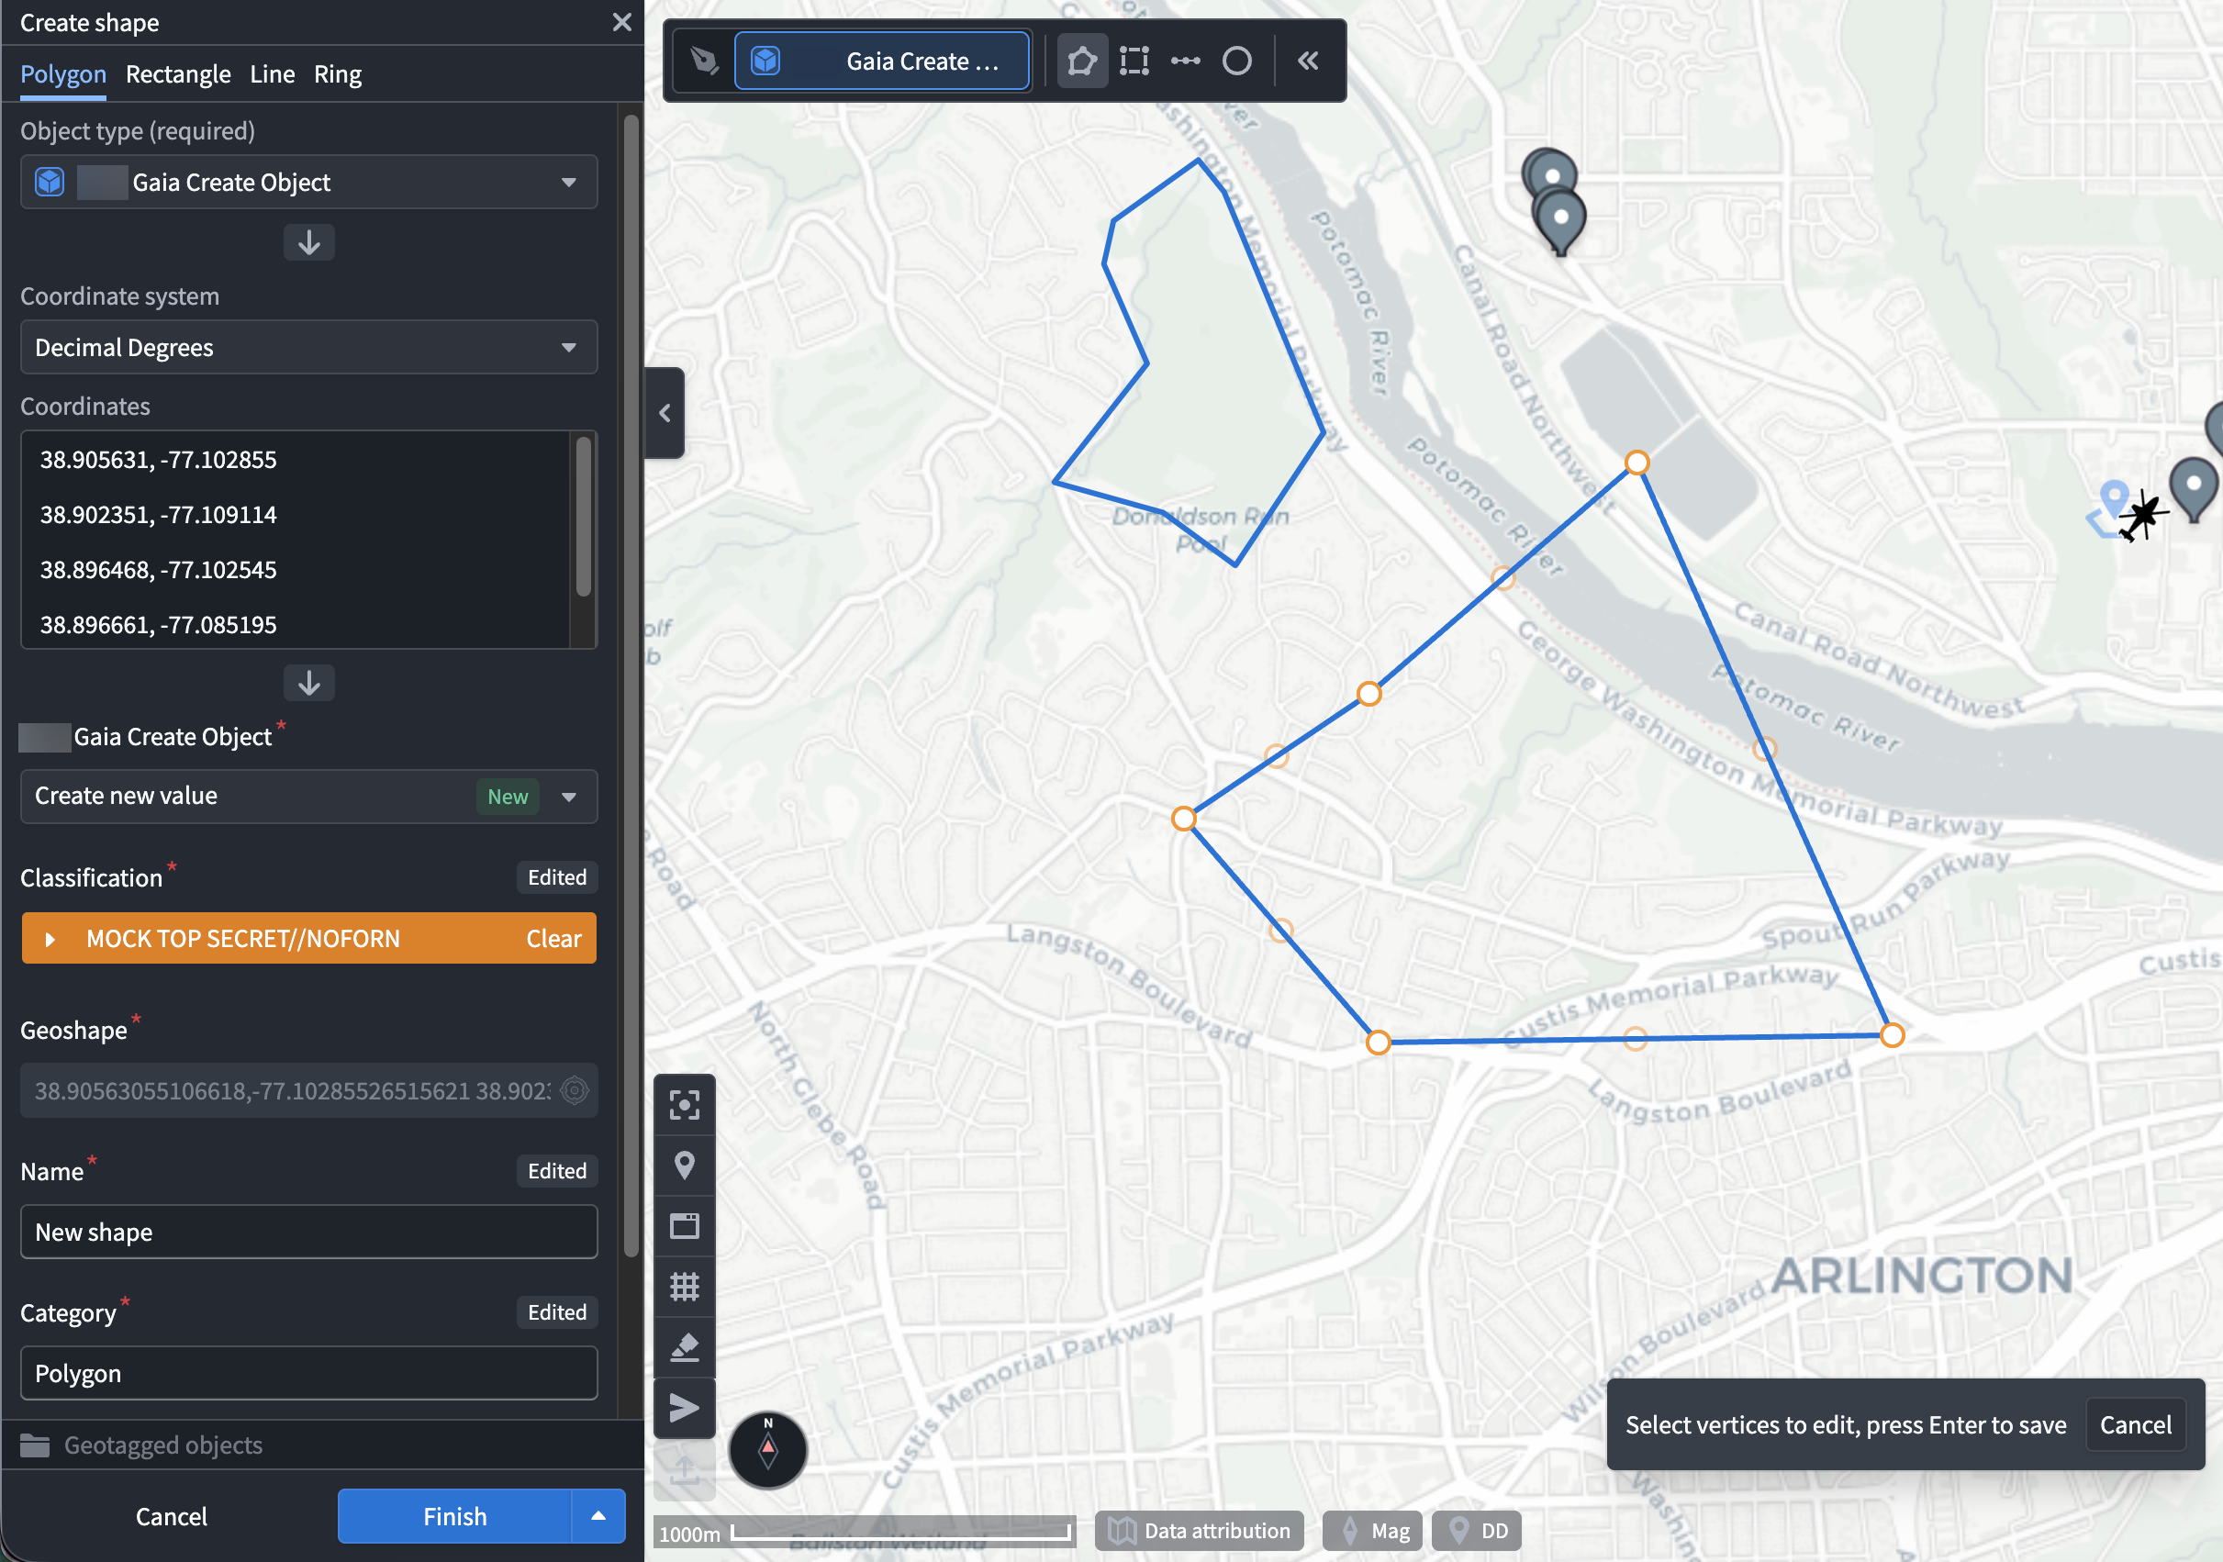Open Data attribution on the map

tap(1200, 1530)
